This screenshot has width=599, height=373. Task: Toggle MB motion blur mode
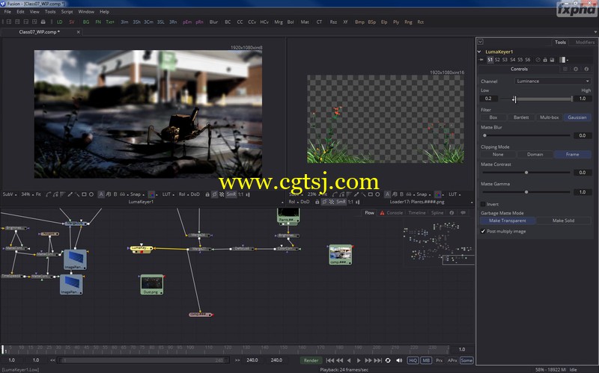[426, 360]
